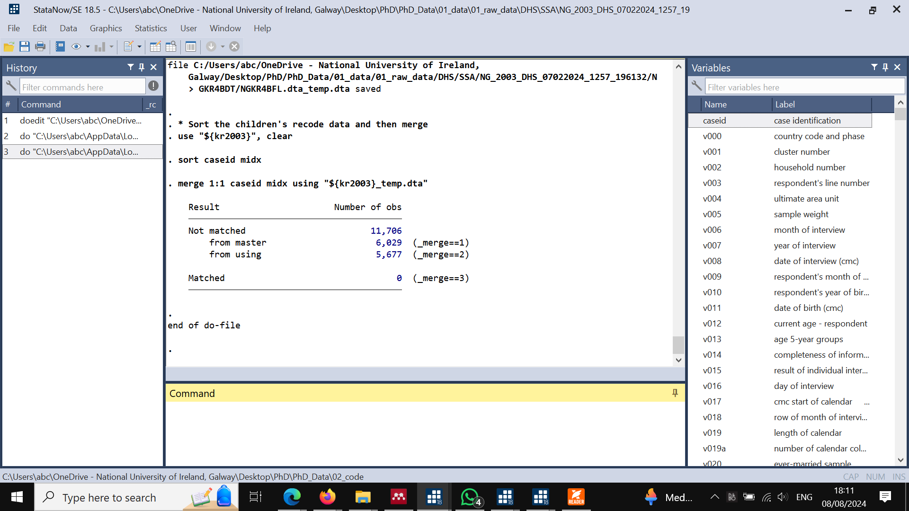This screenshot has height=511, width=909.
Task: Toggle show-errors-only button in History panel
Action: 153,86
